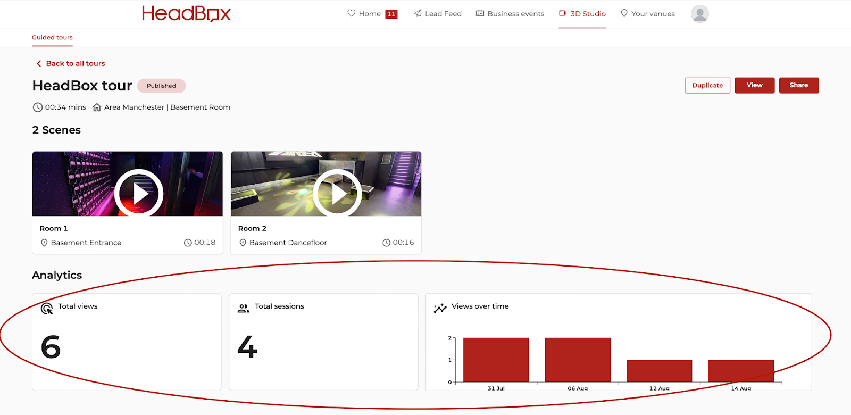Screen dimensions: 851x415
Task: Click the clock icon beside 00:34 mins
Action: (x=38, y=107)
